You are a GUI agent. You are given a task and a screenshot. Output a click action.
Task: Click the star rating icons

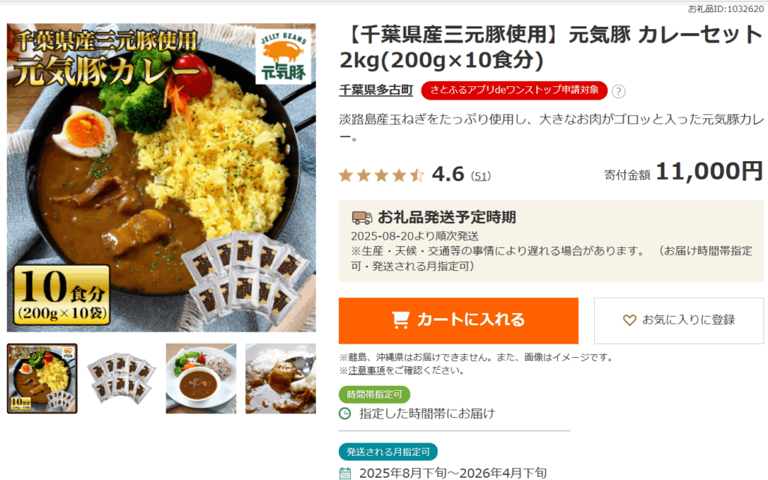382,175
